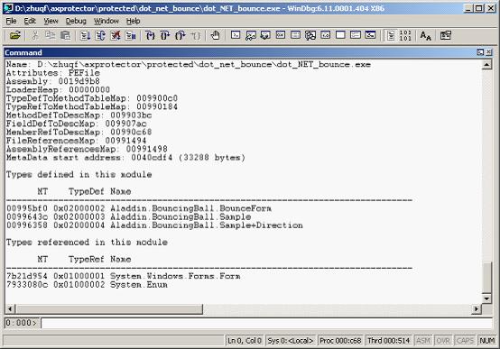This screenshot has width=500, height=349.
Task: Click the 'Assembly: 0019d9b8' line
Action: point(53,81)
